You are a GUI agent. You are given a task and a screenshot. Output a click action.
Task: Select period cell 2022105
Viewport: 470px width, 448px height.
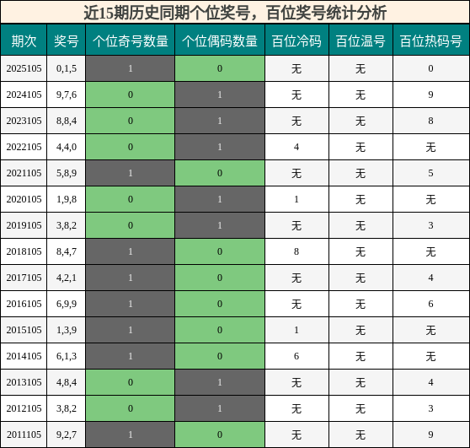[x=24, y=147]
